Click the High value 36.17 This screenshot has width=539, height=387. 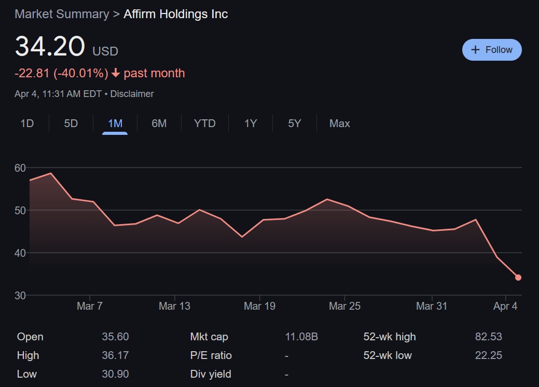tap(115, 355)
